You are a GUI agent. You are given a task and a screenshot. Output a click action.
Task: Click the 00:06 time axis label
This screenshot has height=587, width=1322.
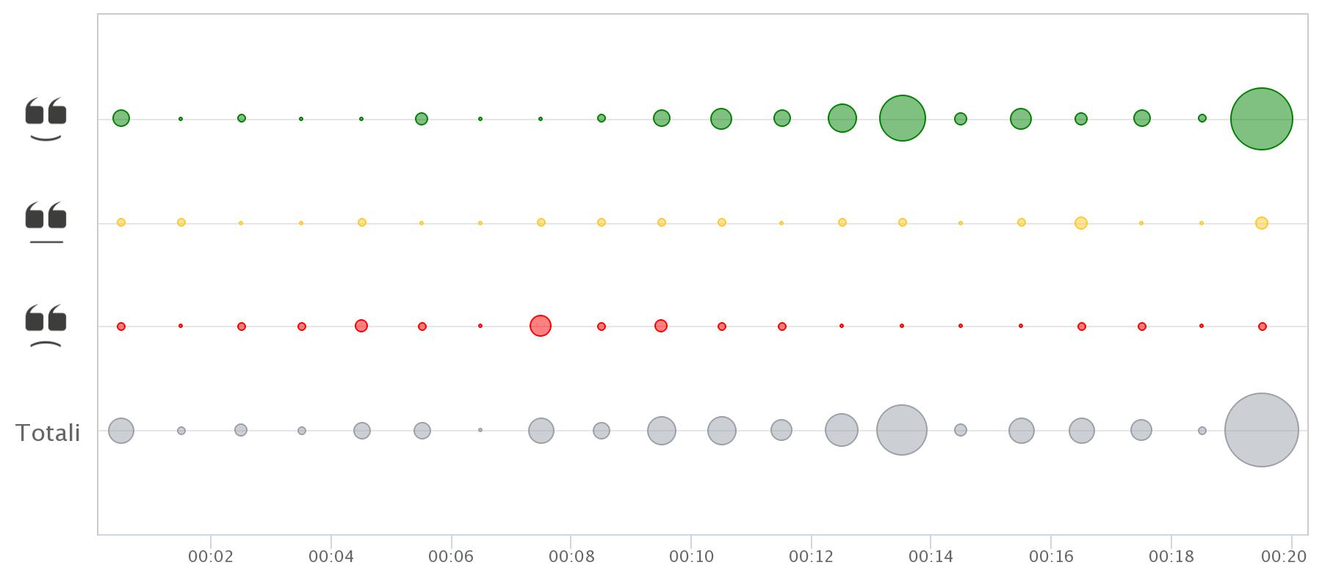pos(451,557)
